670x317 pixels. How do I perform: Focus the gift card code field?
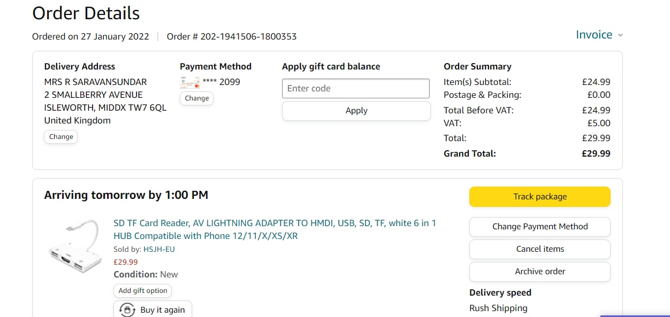356,89
